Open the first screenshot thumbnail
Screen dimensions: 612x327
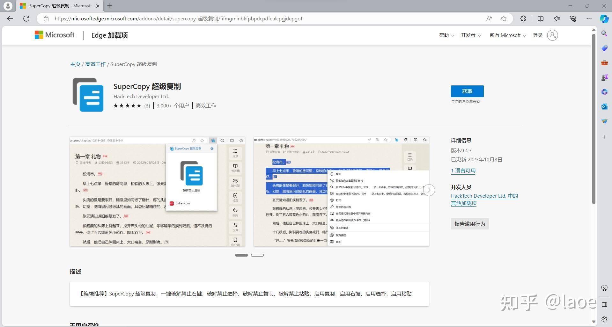[157, 192]
